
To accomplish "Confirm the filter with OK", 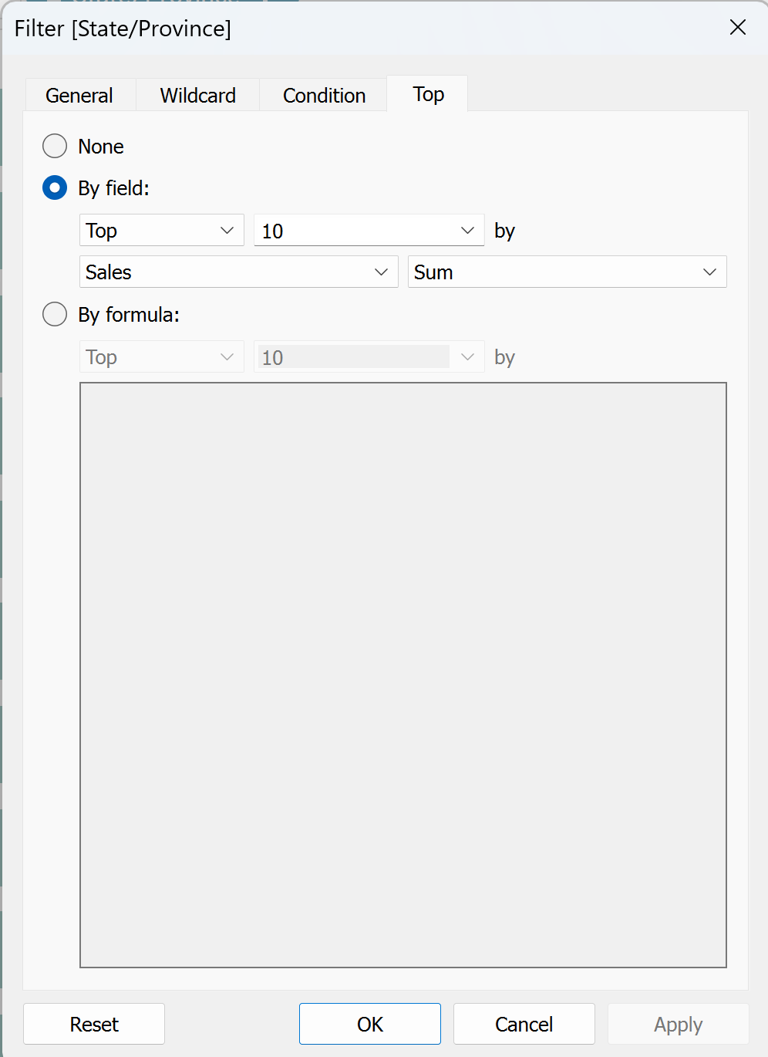I will coord(370,1024).
